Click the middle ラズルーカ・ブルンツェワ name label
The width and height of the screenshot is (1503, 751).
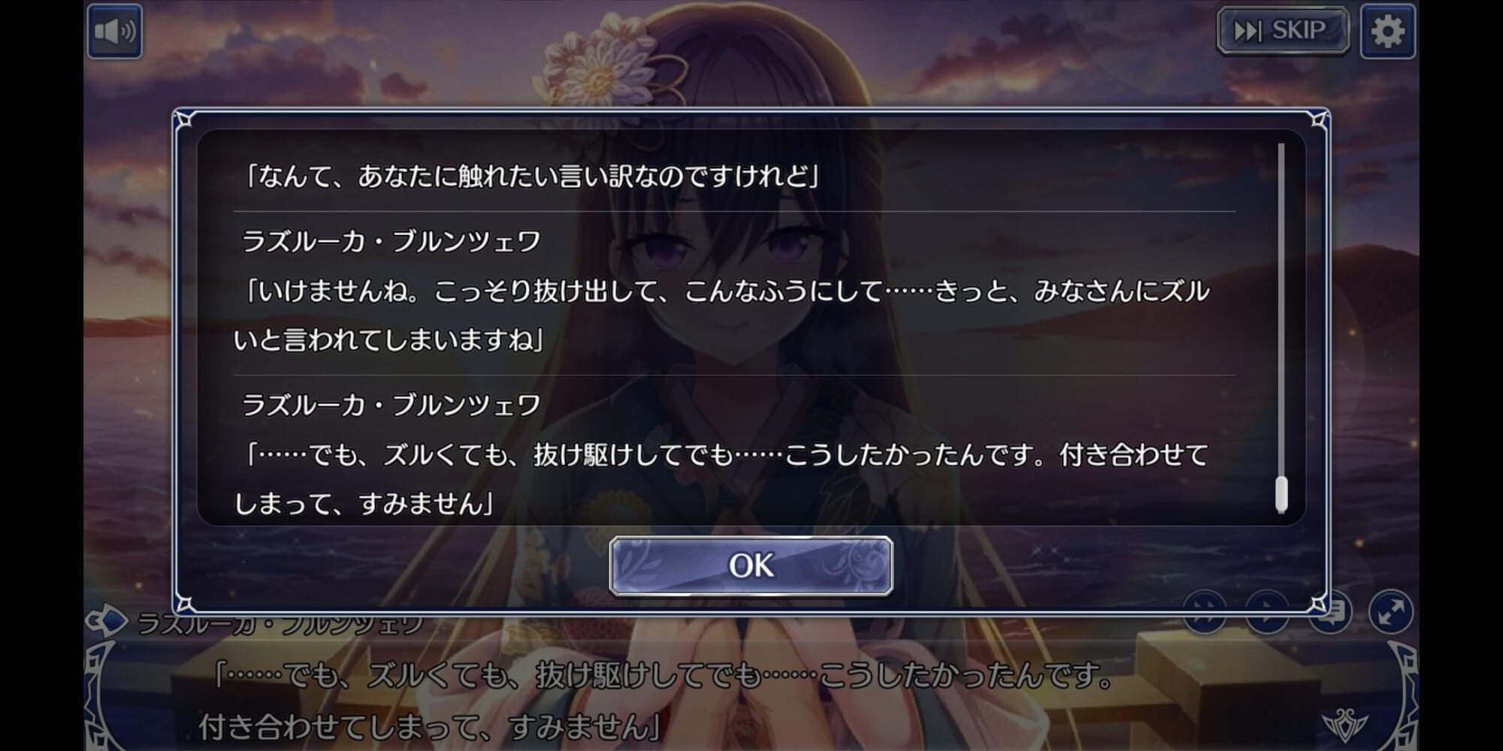tap(391, 241)
